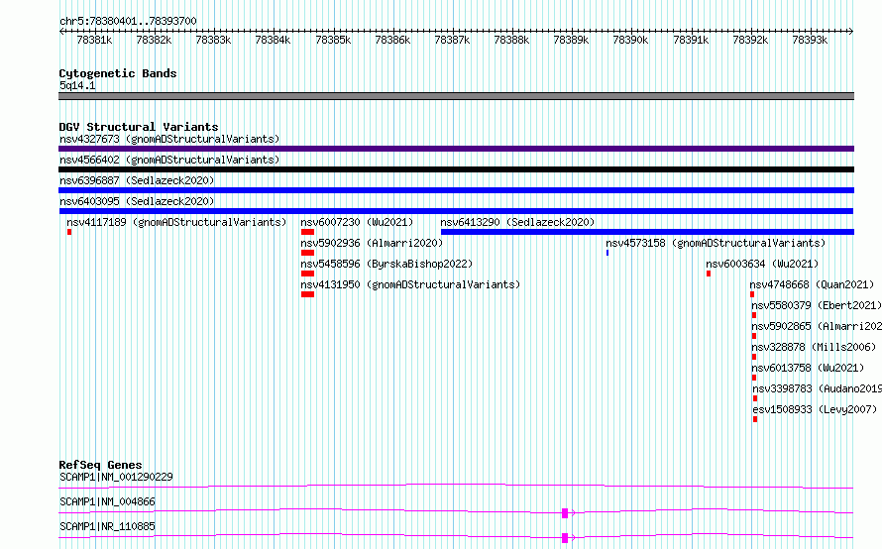Open nsv5902865 Almarri variant label
Screen dimensions: 882x549
point(817,326)
